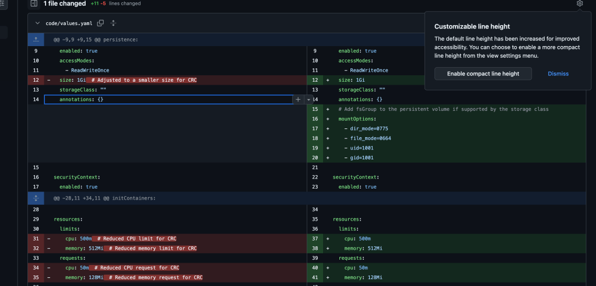The width and height of the screenshot is (596, 286).
Task: Click the code/values.yaml file name
Action: click(x=69, y=23)
